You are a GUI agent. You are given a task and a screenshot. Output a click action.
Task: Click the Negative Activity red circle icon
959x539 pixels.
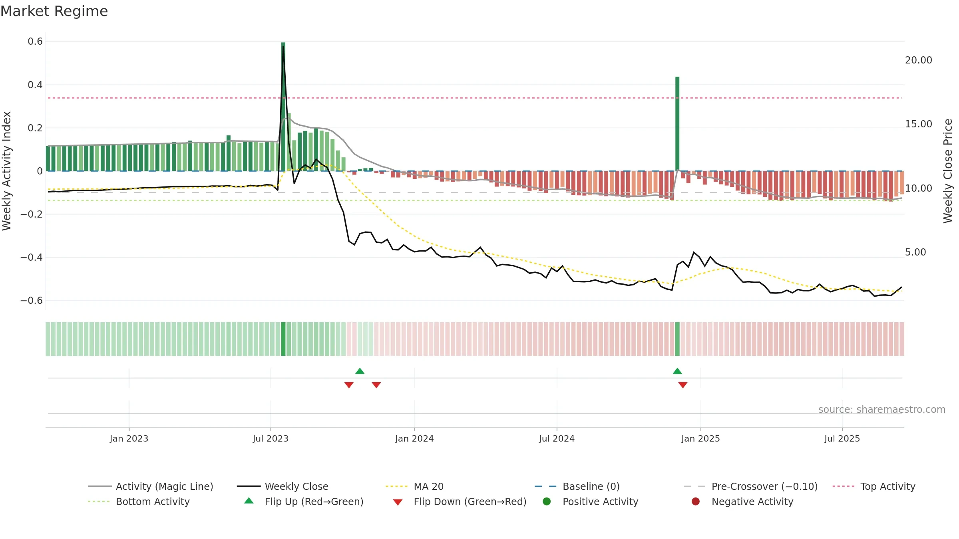(x=696, y=501)
